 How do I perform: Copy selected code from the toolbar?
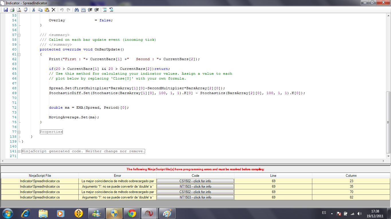[40, 10]
